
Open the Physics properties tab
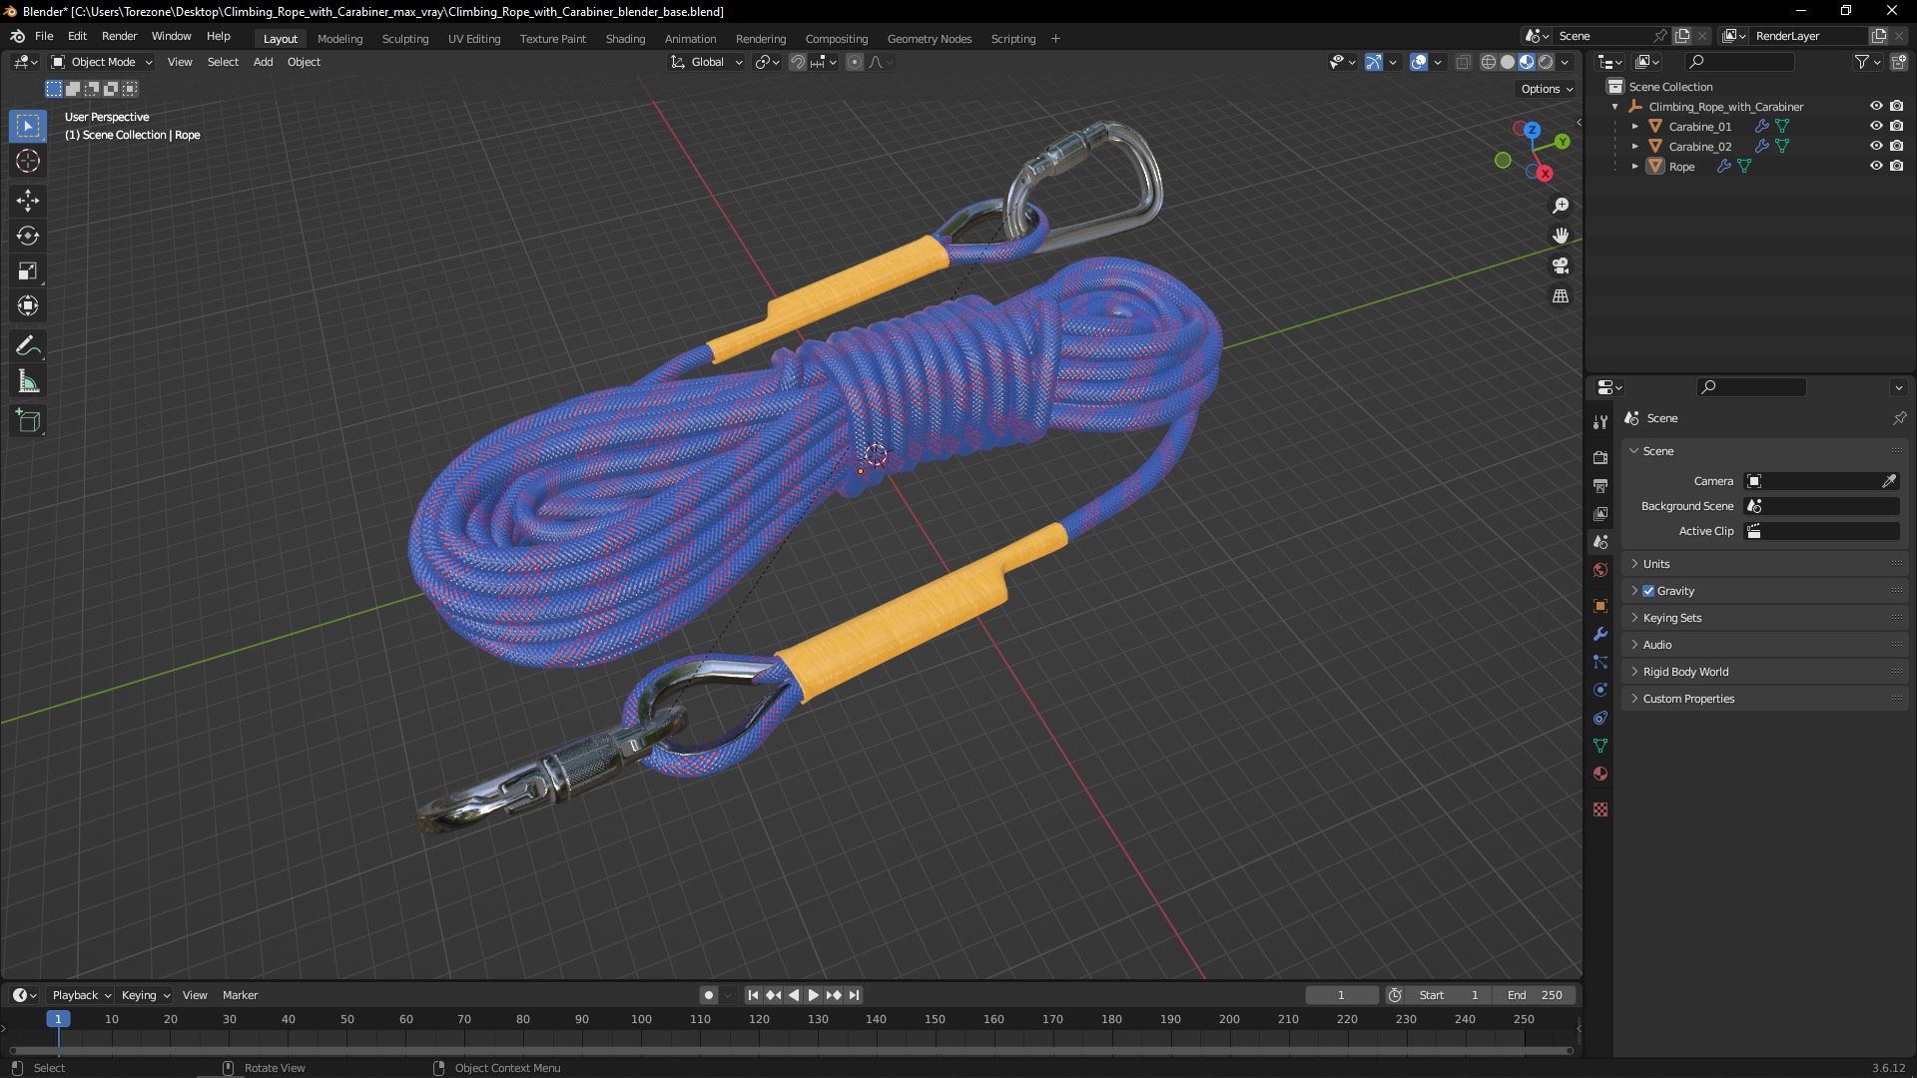click(1600, 690)
